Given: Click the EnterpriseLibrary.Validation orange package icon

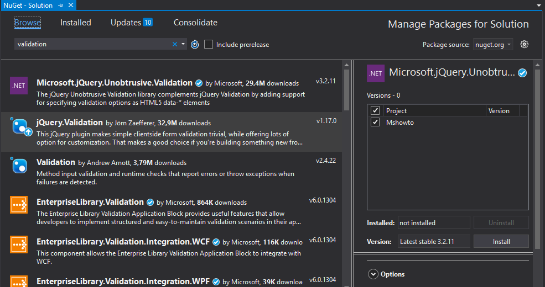Looking at the screenshot, I should pyautogui.click(x=19, y=205).
